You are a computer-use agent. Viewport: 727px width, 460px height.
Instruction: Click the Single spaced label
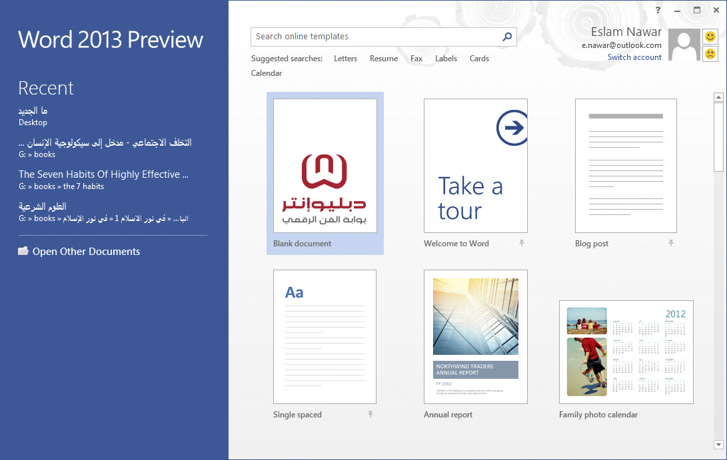coord(297,415)
